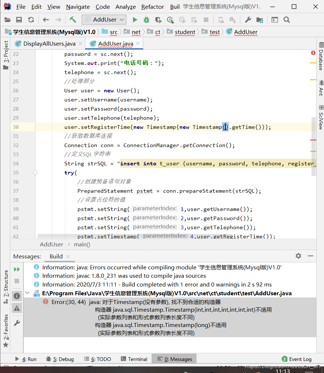324x373 pixels.
Task: Rerun build with double green arrows
Action: coord(17,269)
